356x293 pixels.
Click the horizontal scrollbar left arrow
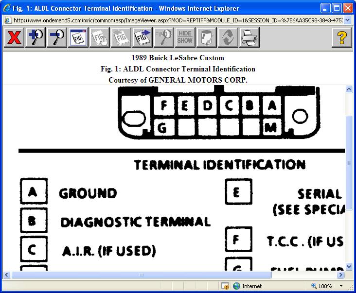[7, 275]
